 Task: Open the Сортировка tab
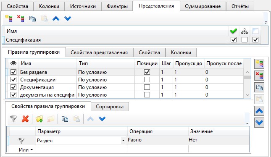(110, 107)
